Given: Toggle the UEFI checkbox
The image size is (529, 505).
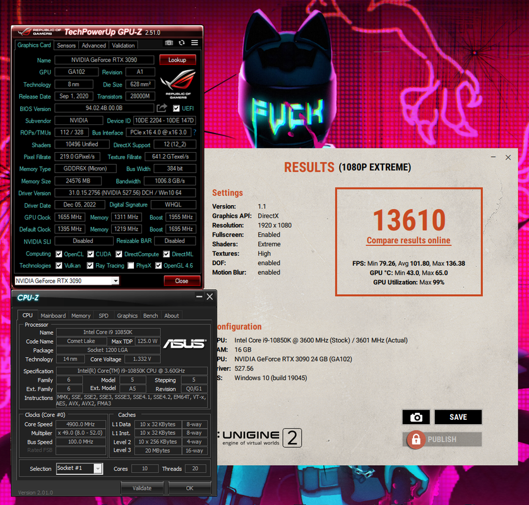Looking at the screenshot, I should point(176,109).
